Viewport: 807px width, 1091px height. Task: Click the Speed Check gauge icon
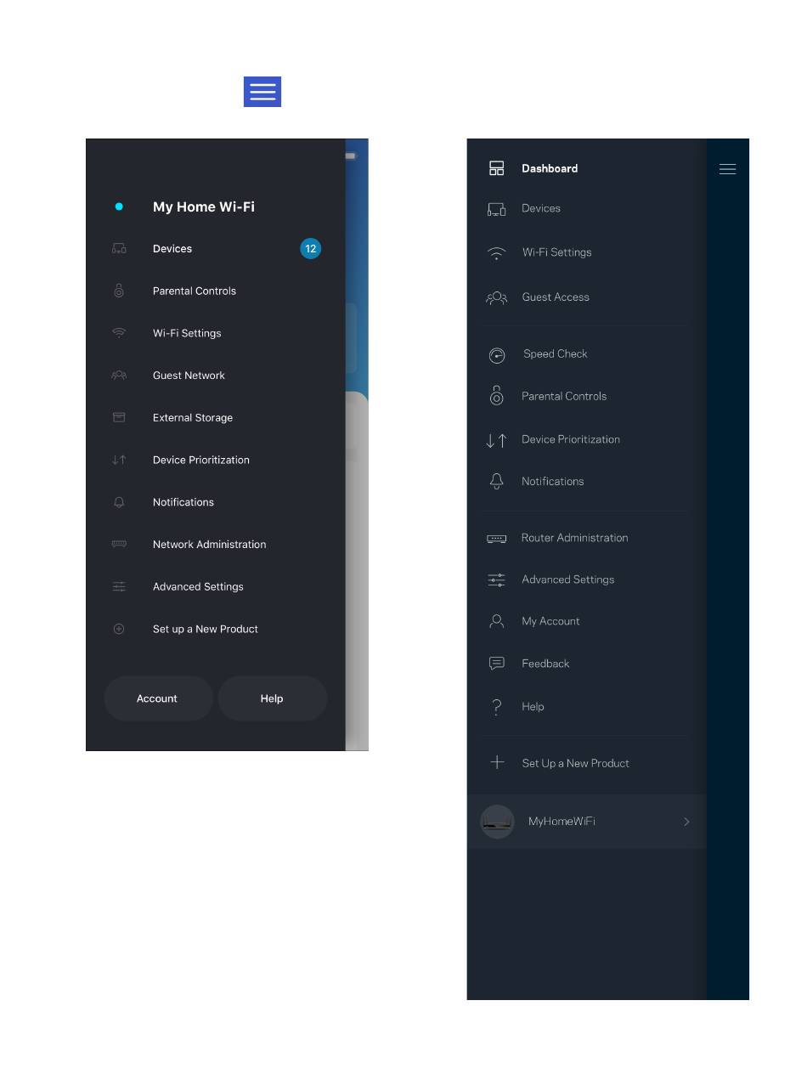pyautogui.click(x=497, y=355)
